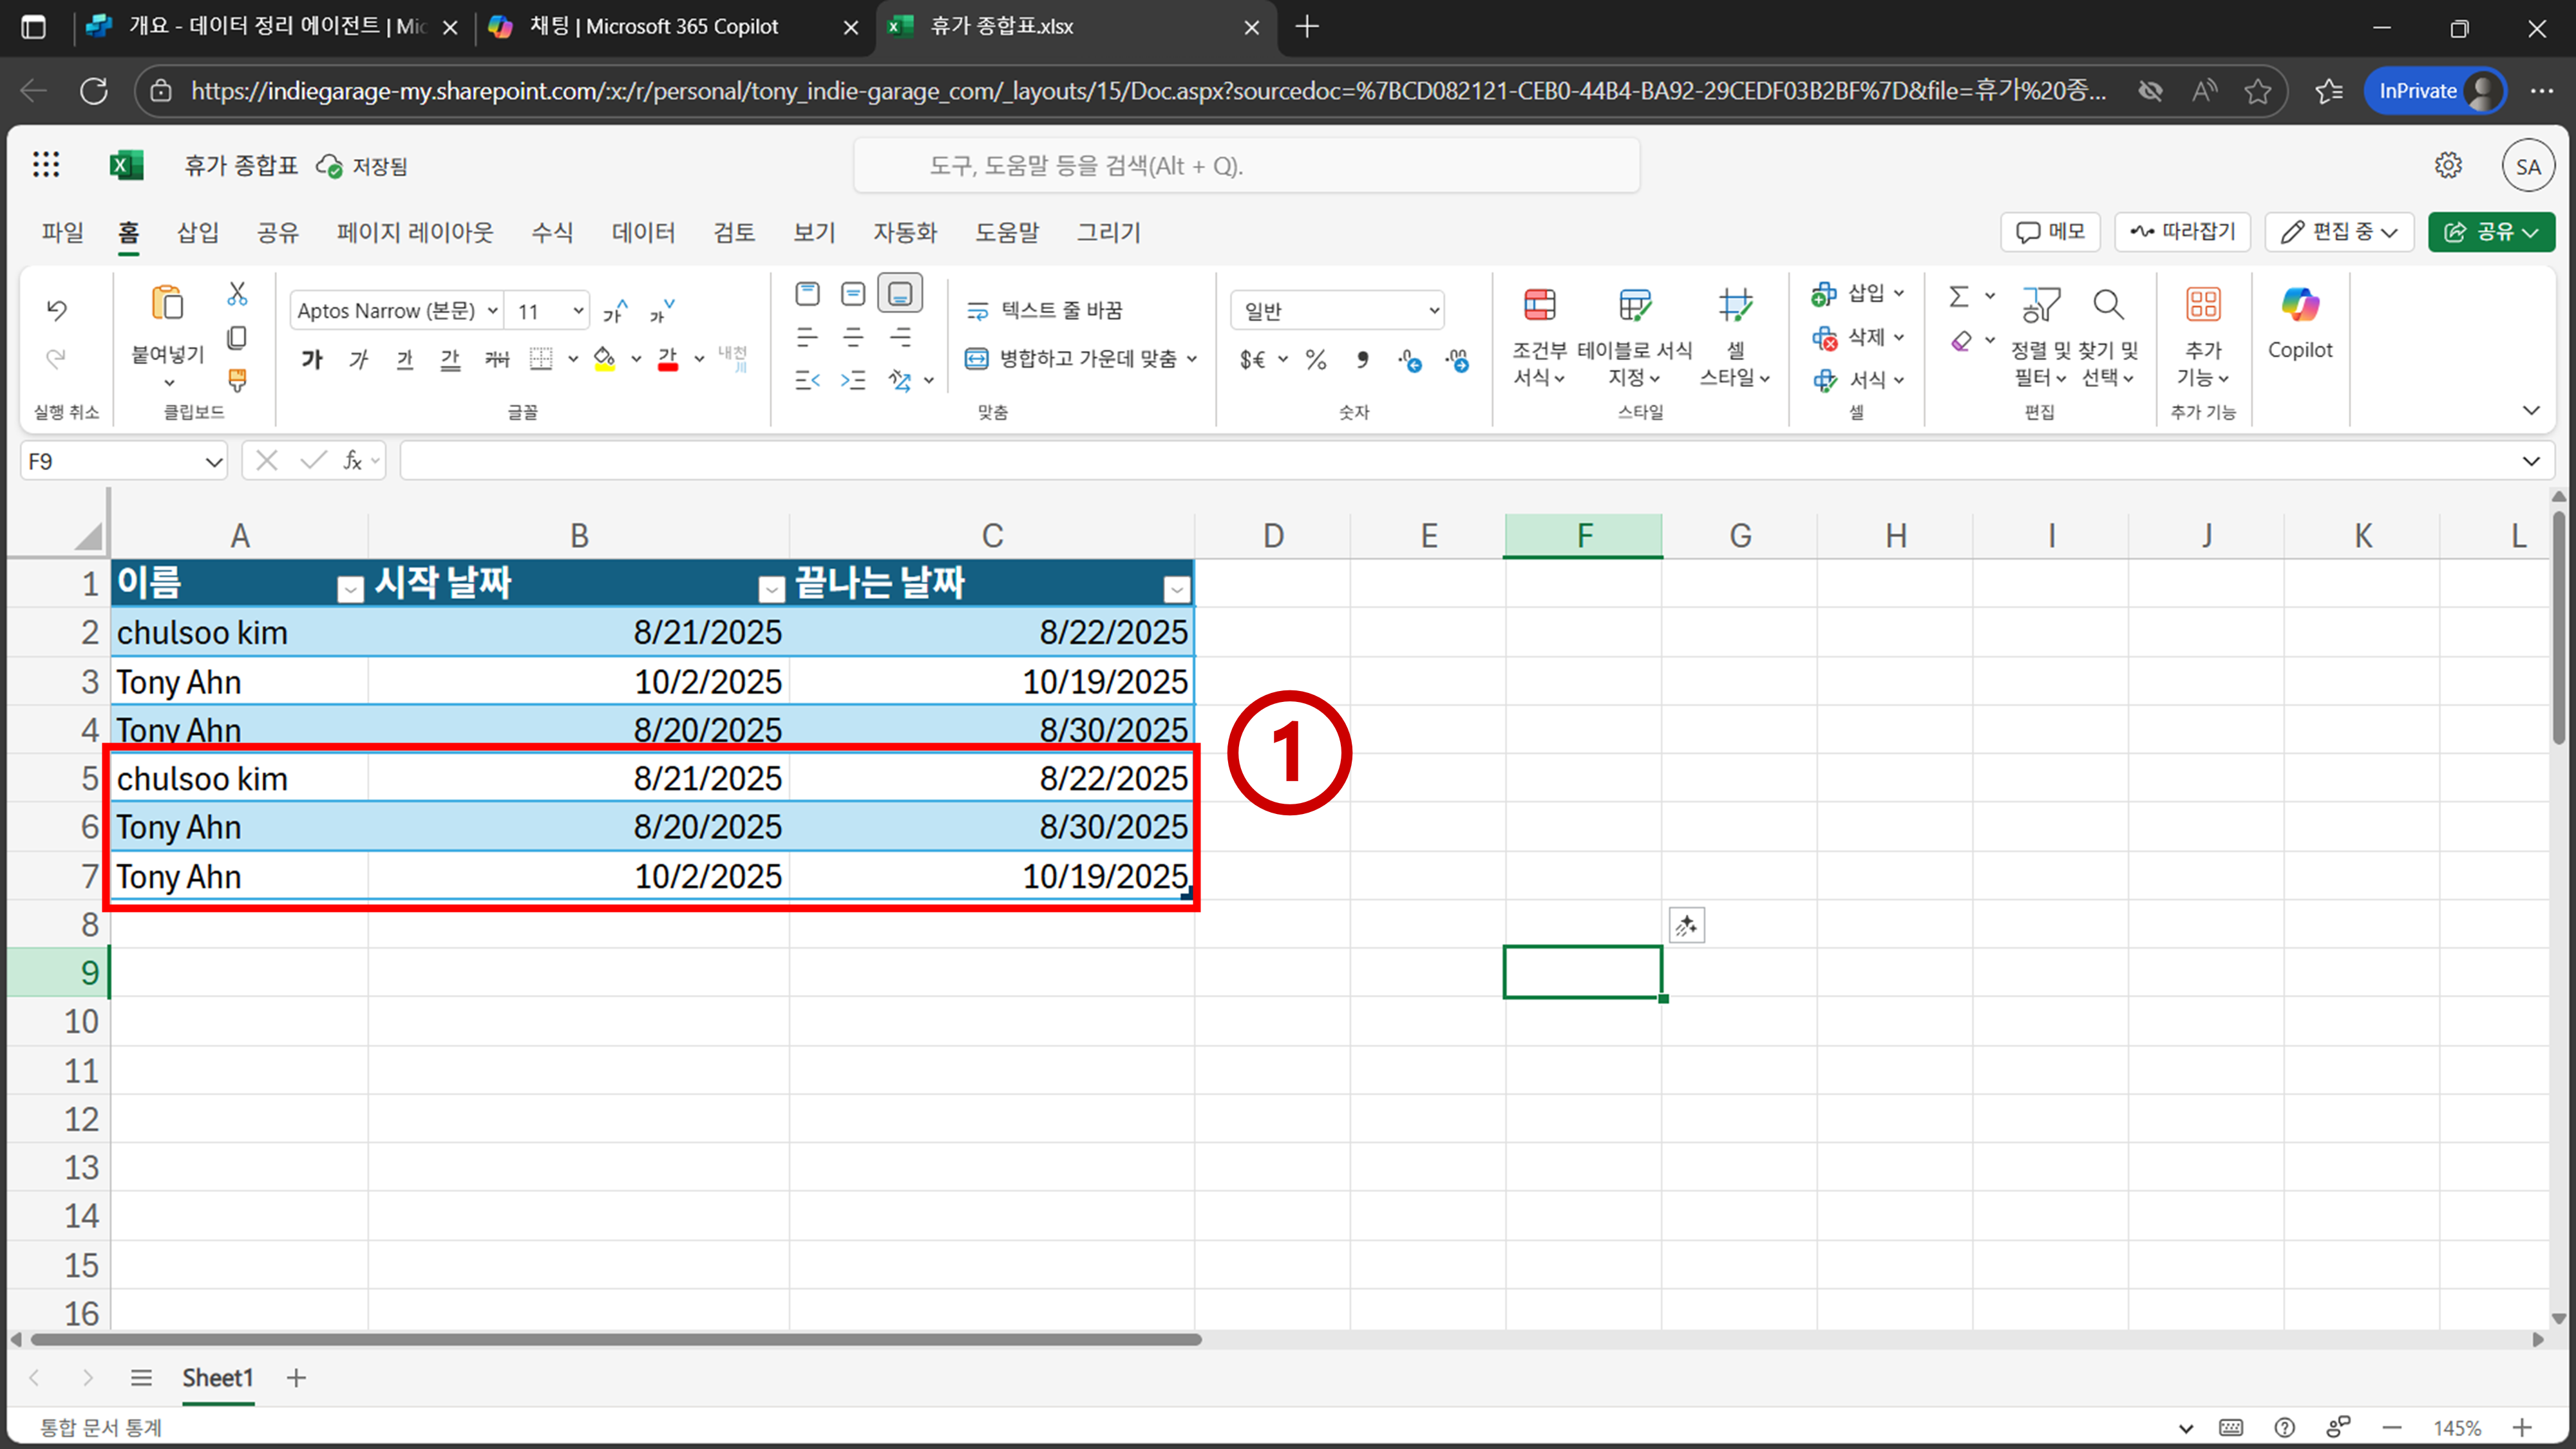Toggle text wrap 텍스트 줄 바꿈
The width and height of the screenshot is (2576, 1449).
[x=1045, y=310]
